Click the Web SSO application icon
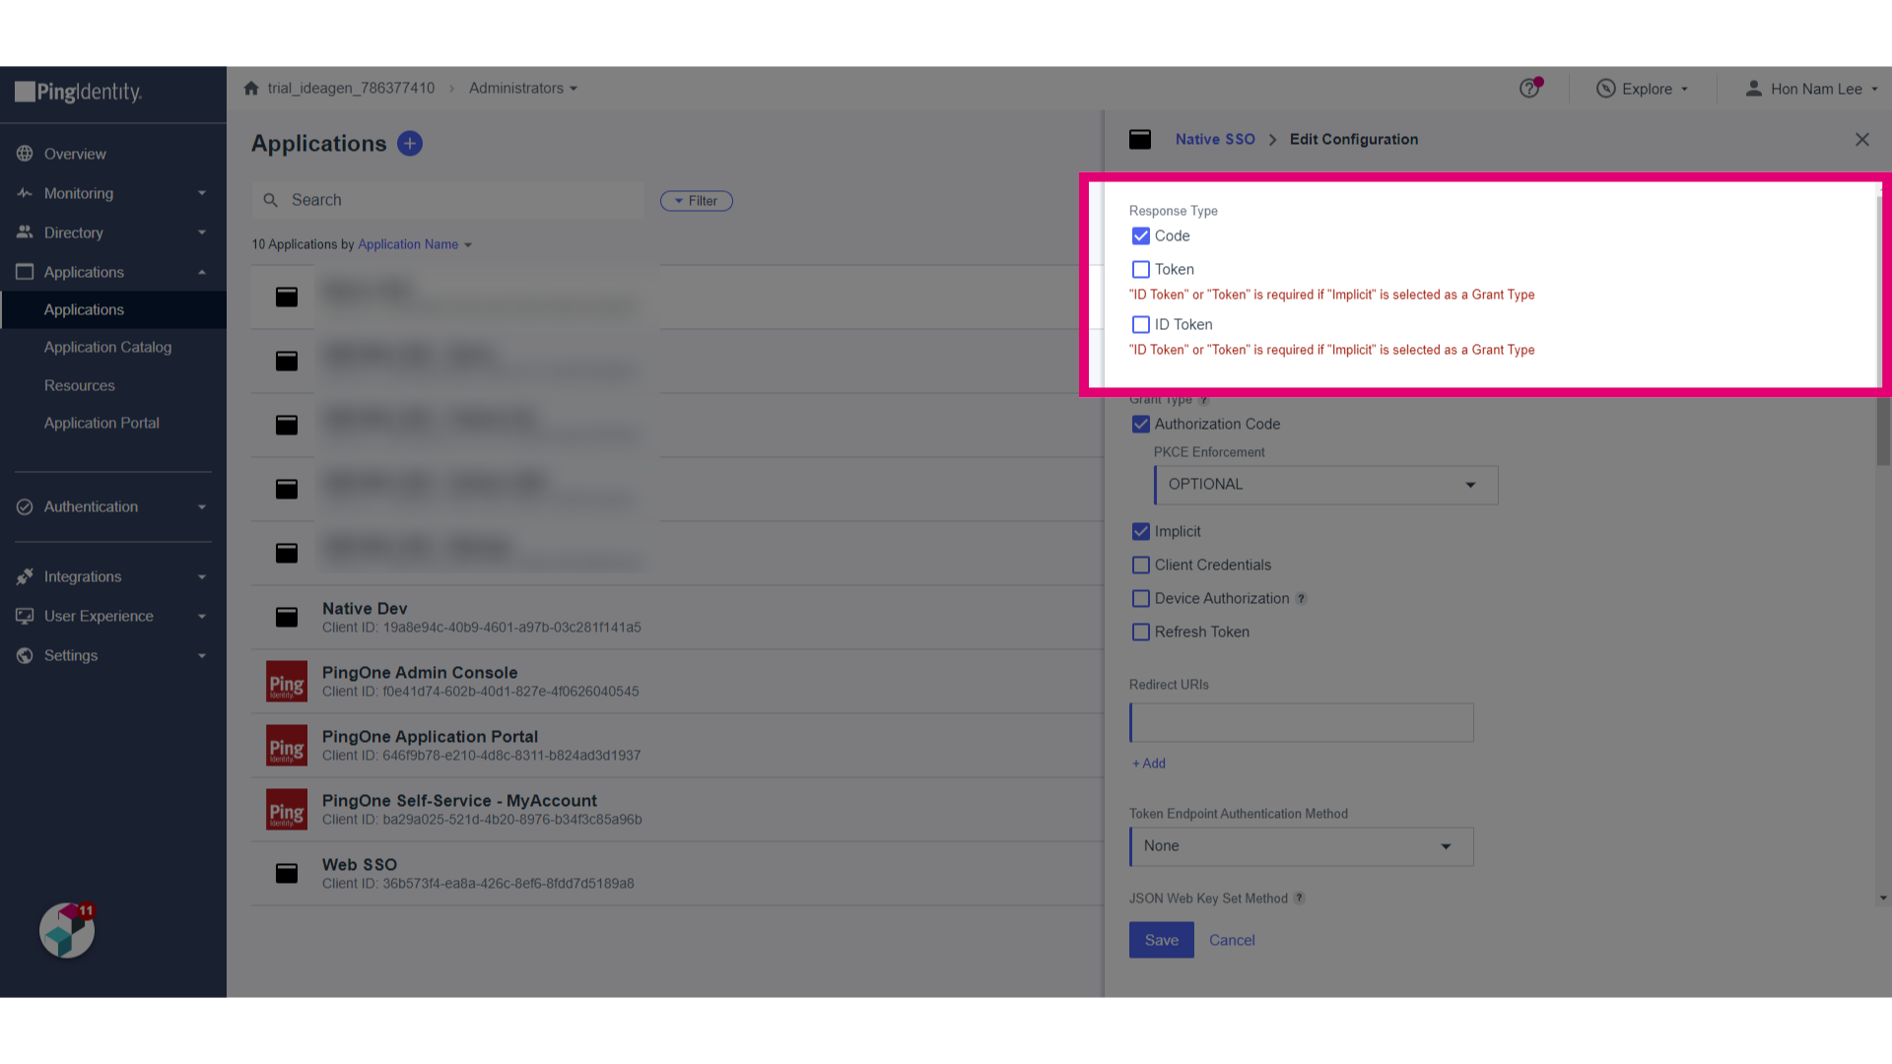Image resolution: width=1892 pixels, height=1064 pixels. coord(287,873)
